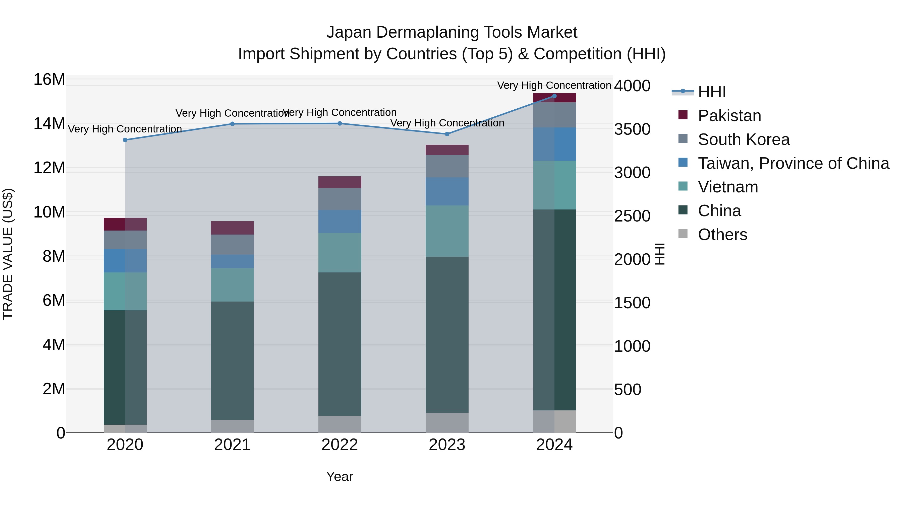
Task: Click the 2022 HHI data point marker
Action: point(340,123)
